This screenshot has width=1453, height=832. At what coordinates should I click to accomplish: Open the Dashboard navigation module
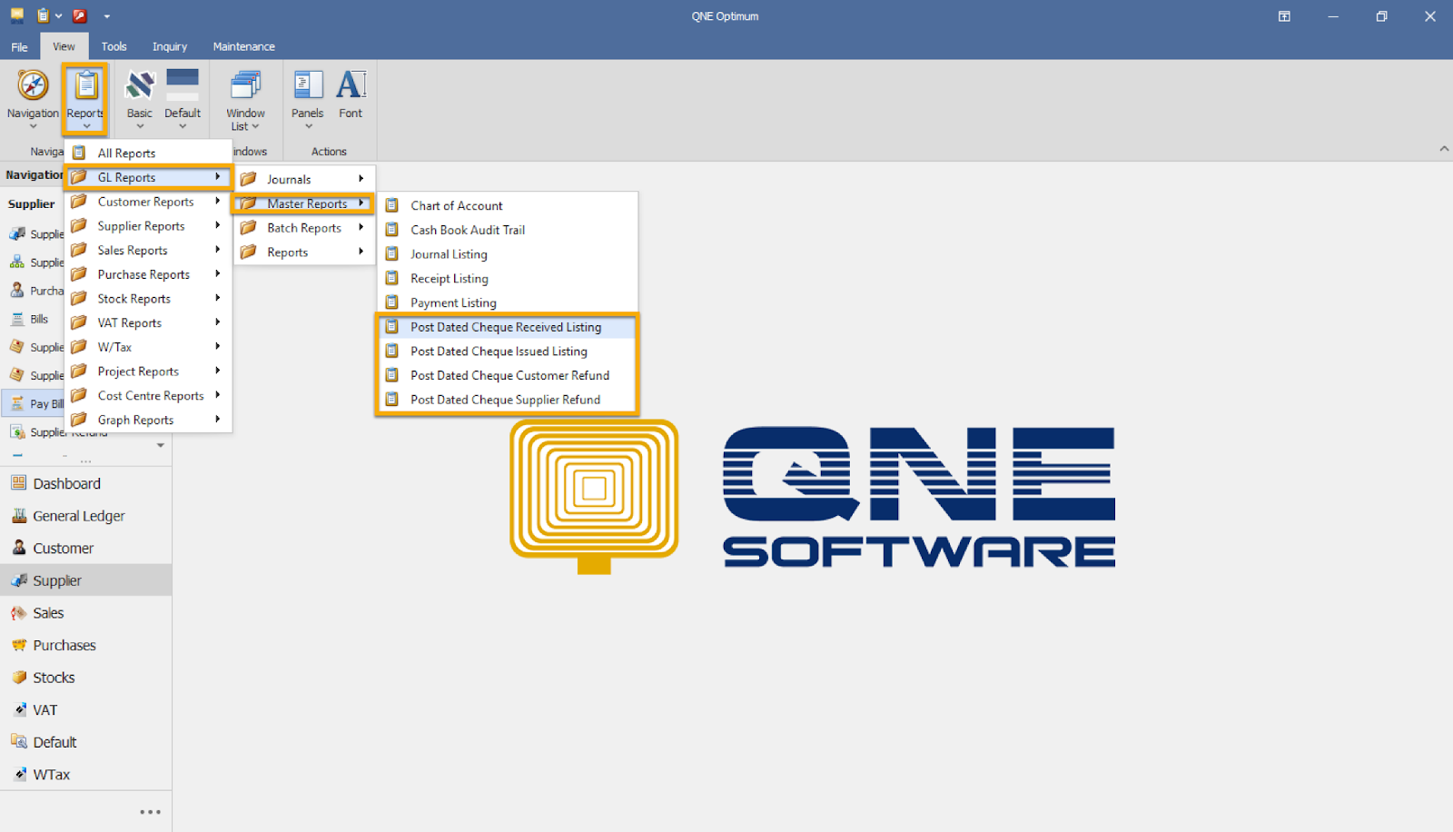point(85,483)
